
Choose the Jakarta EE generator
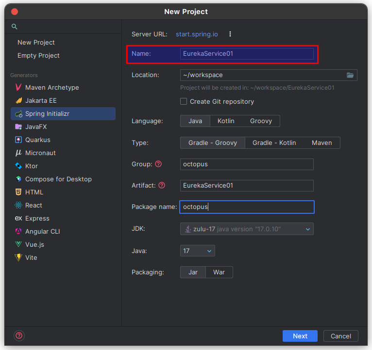tap(63, 101)
